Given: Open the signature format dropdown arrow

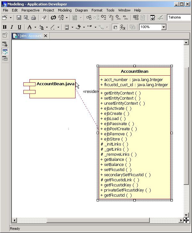Looking at the screenshot, I should point(95,27).
